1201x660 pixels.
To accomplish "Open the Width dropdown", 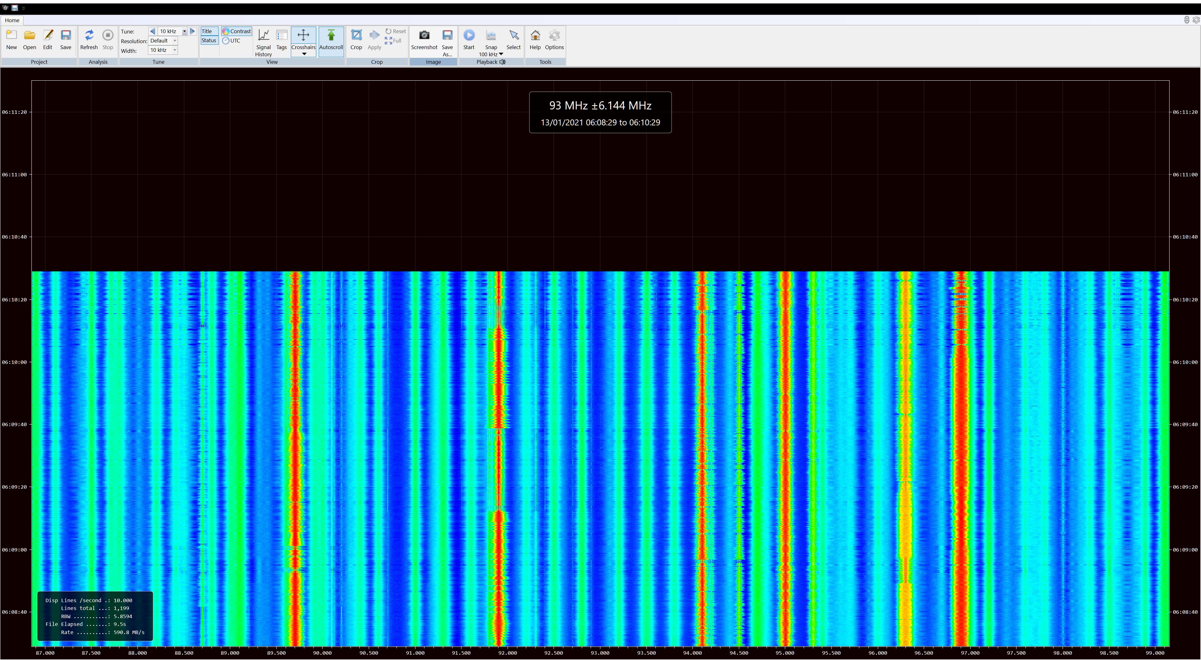I will (175, 50).
